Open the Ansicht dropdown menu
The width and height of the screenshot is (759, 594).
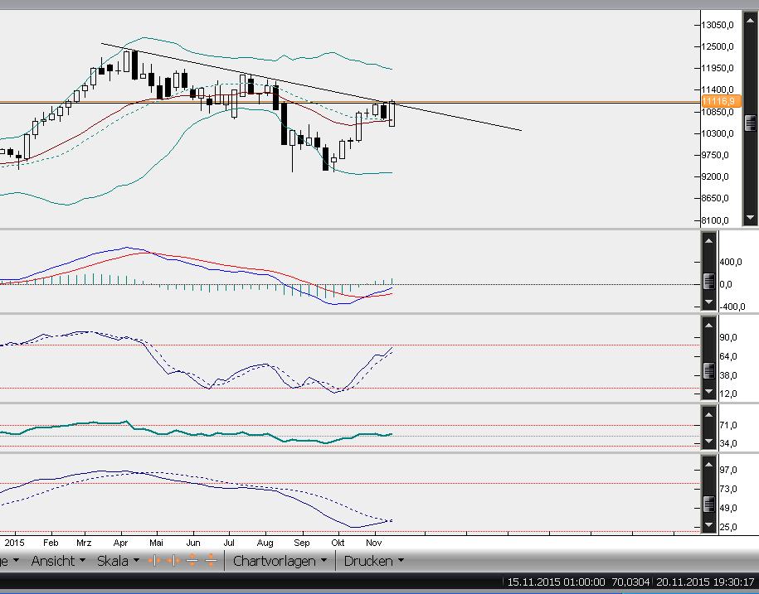click(x=58, y=561)
